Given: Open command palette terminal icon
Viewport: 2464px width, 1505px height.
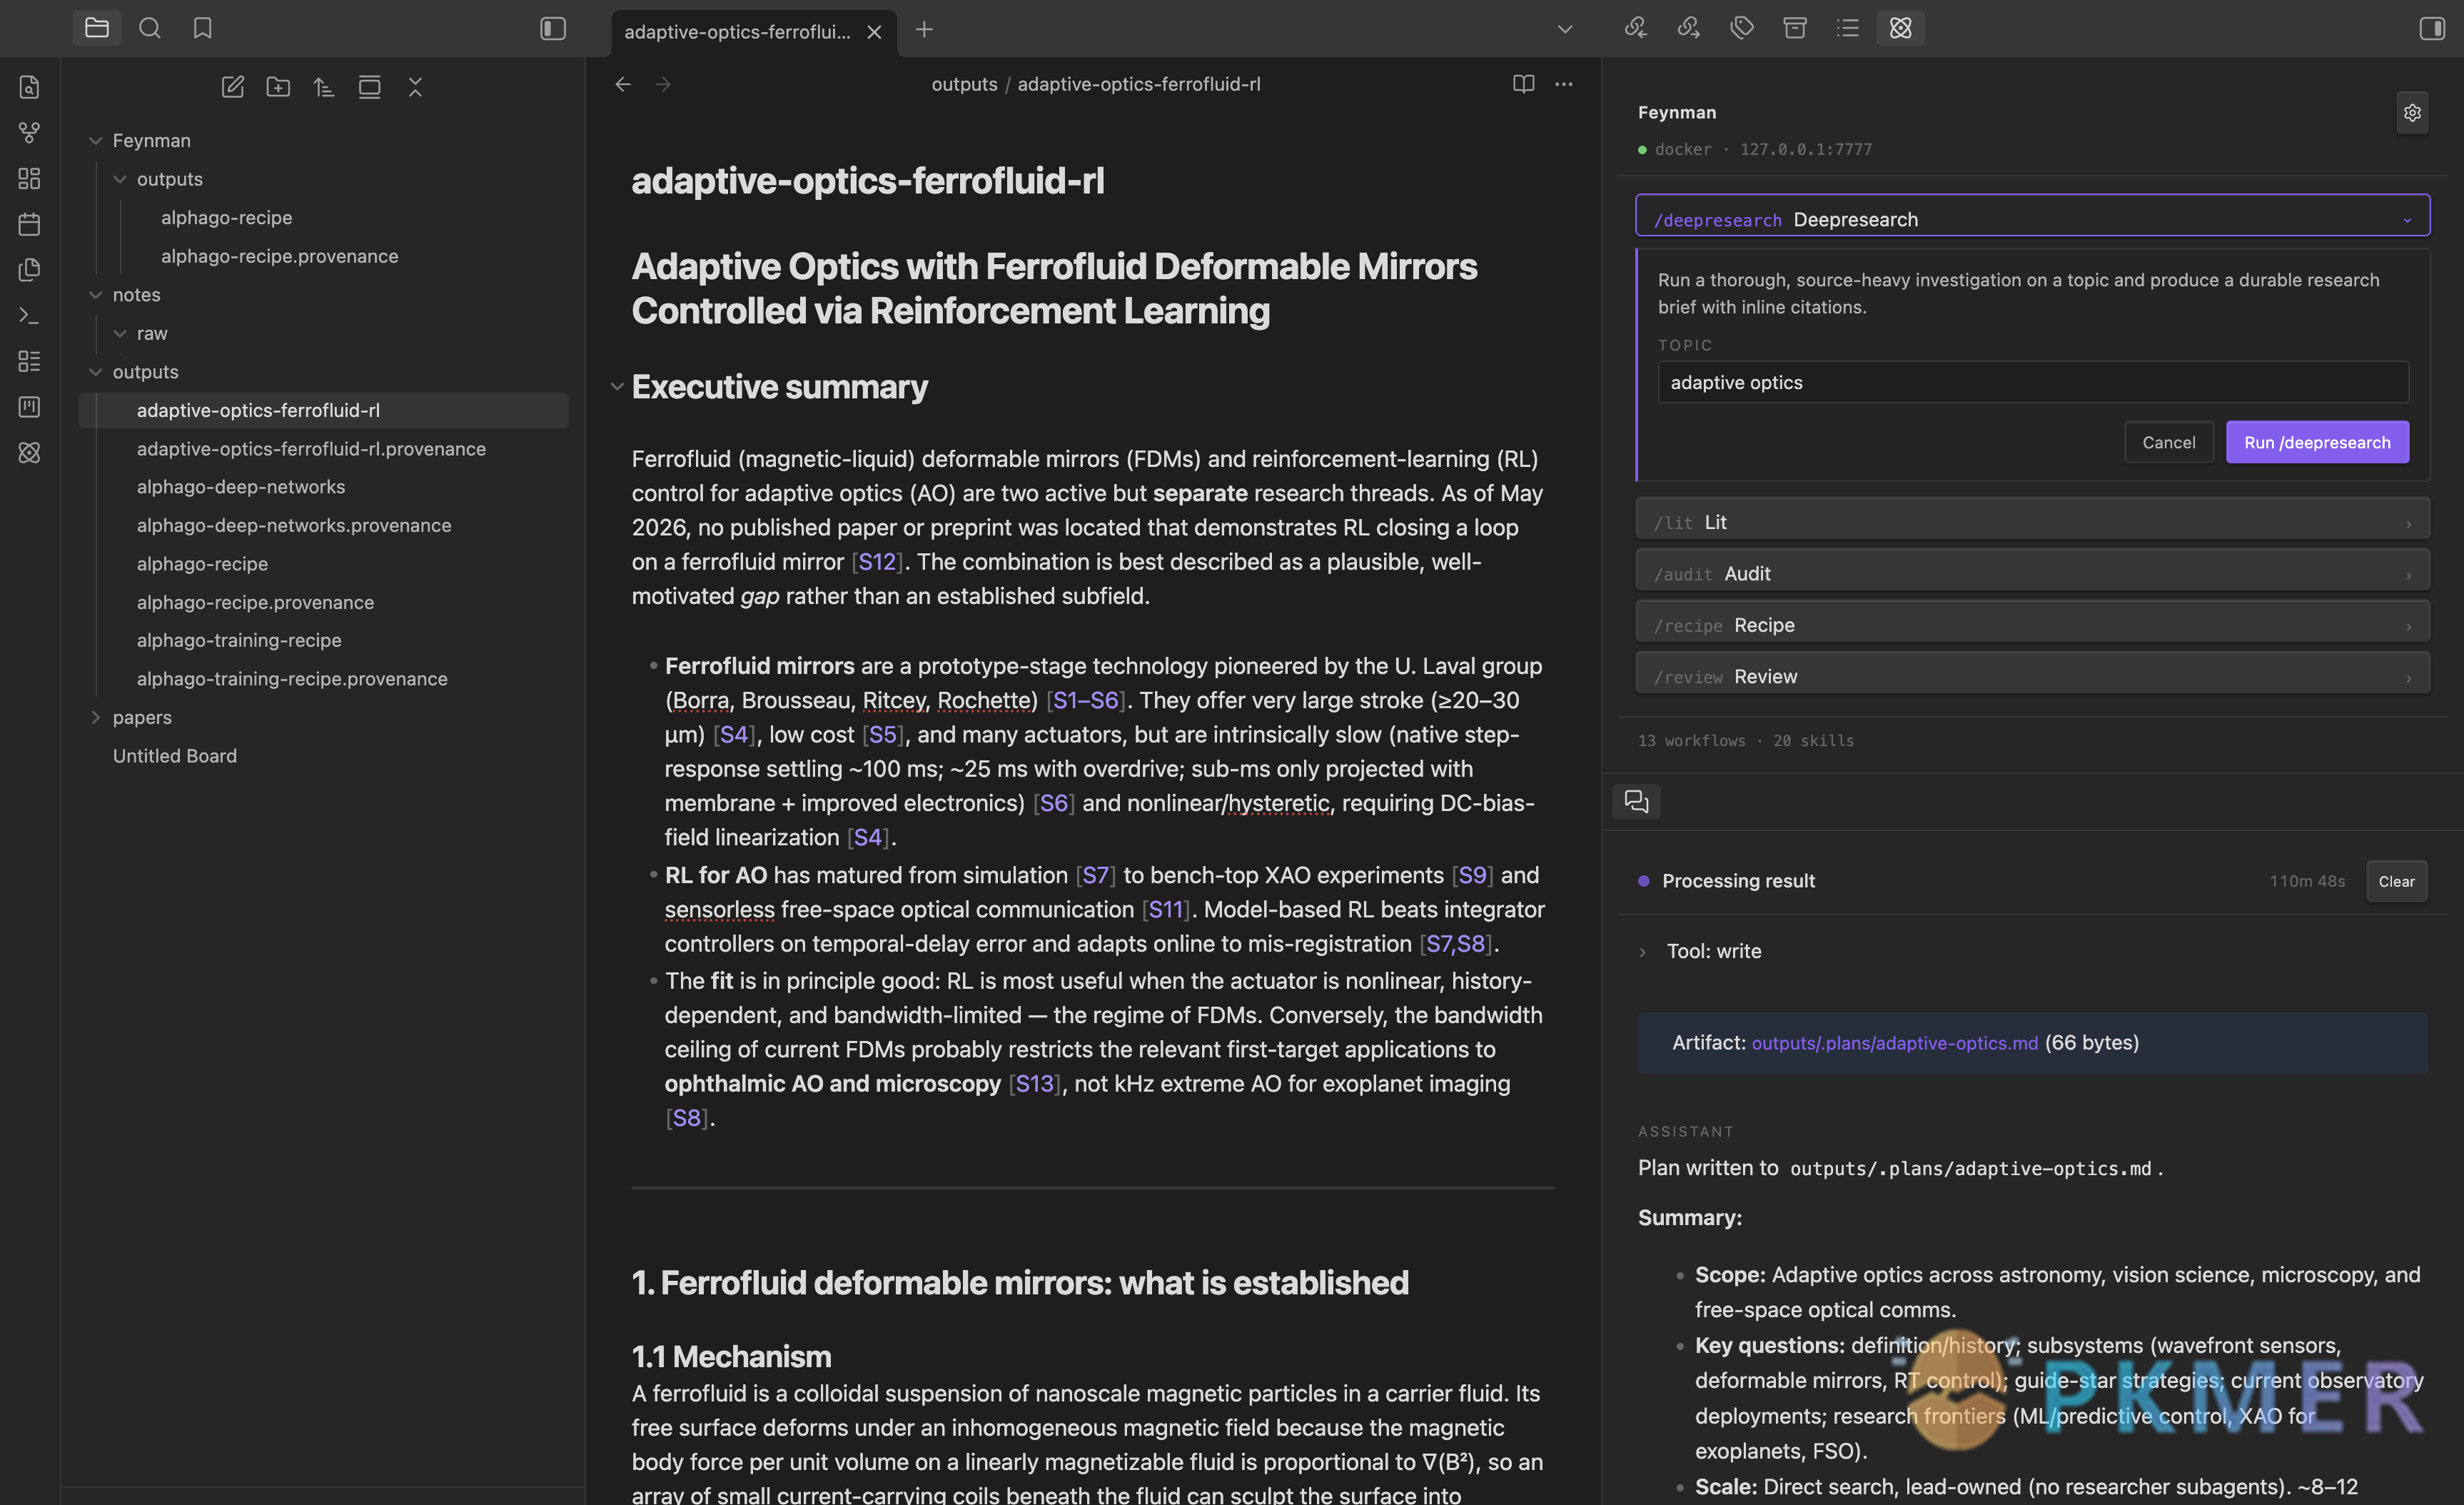Looking at the screenshot, I should [x=30, y=315].
